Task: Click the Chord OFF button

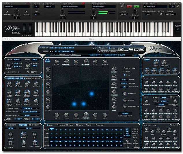Action: [35, 66]
